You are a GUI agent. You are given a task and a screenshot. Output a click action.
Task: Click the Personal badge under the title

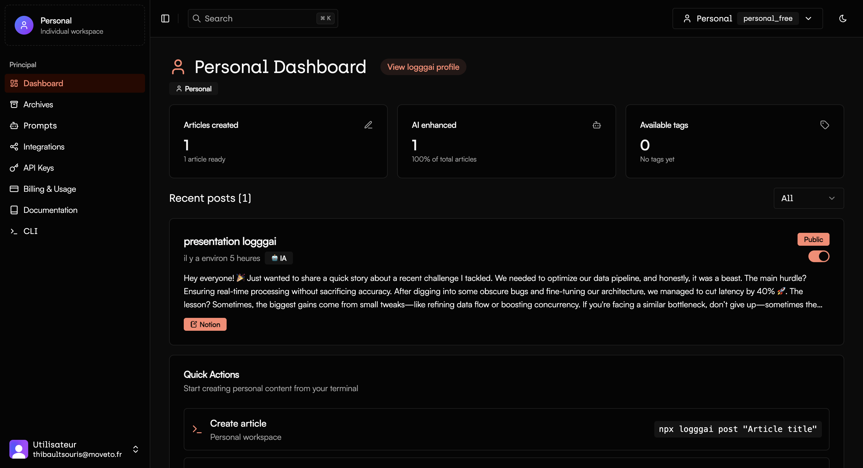pyautogui.click(x=194, y=89)
